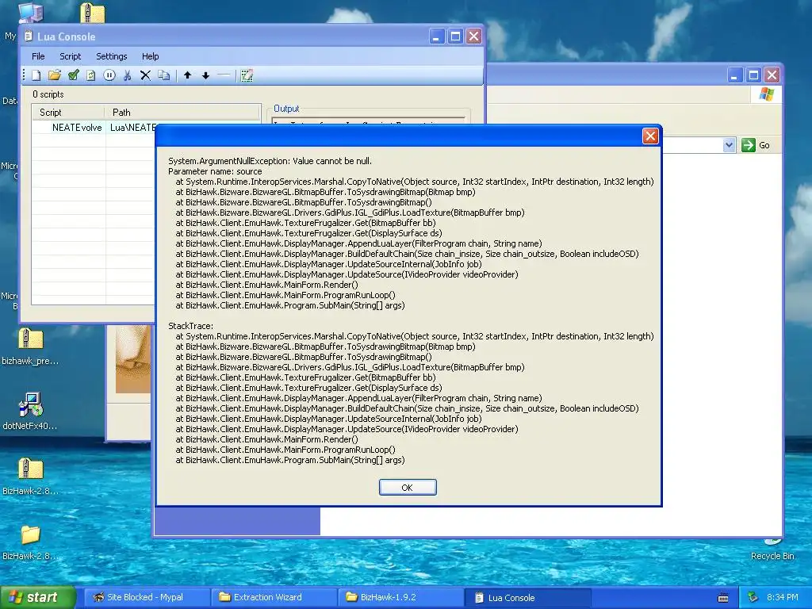
Task: Switch to Site Blocked - Mypal taskbar item
Action: [x=147, y=597]
